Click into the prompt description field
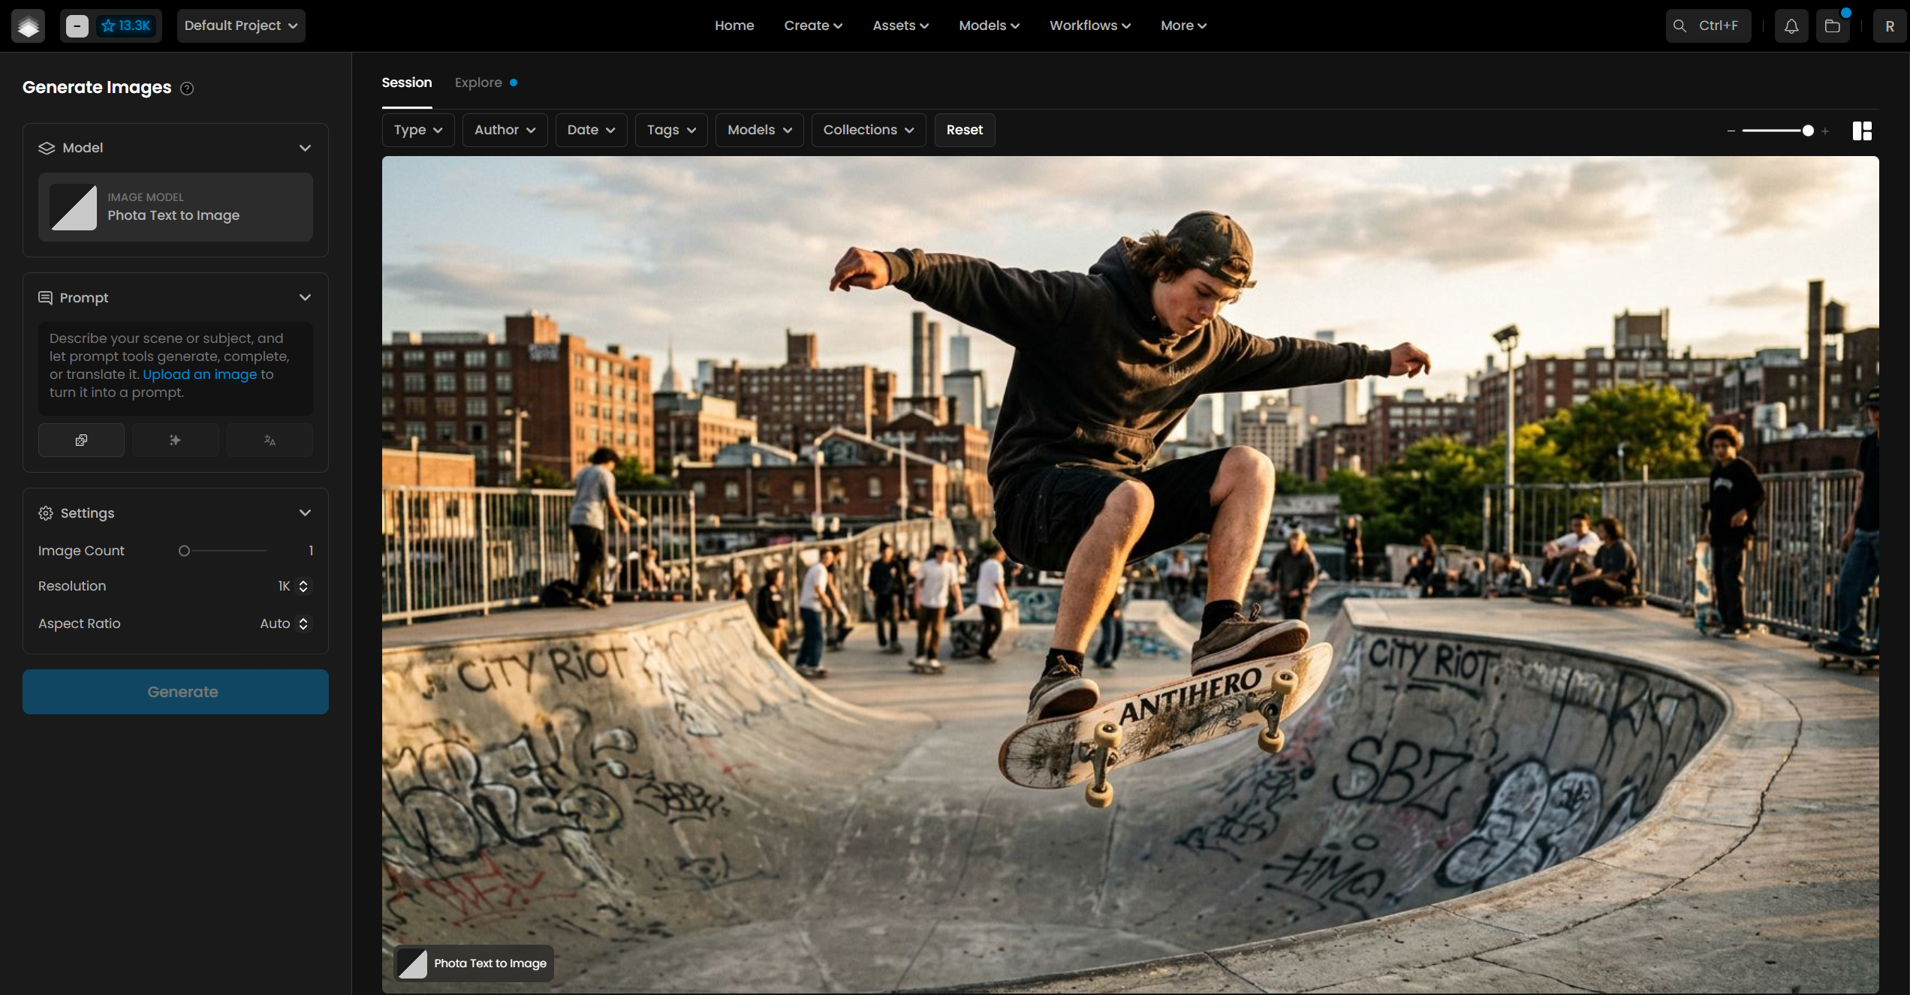 click(x=176, y=368)
